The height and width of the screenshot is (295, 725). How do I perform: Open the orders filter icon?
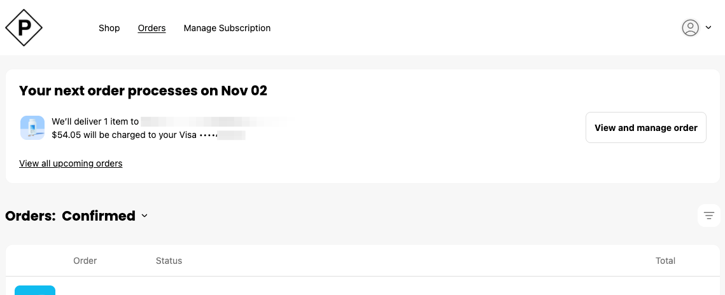709,216
